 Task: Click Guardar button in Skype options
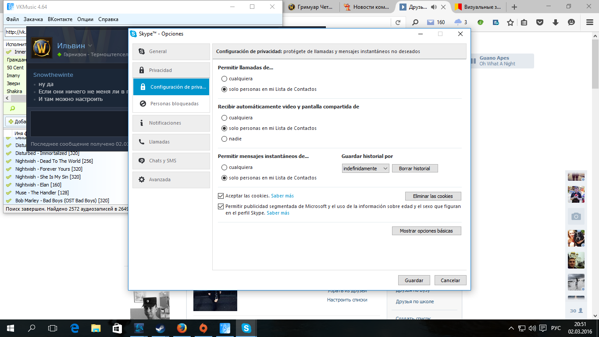[414, 280]
